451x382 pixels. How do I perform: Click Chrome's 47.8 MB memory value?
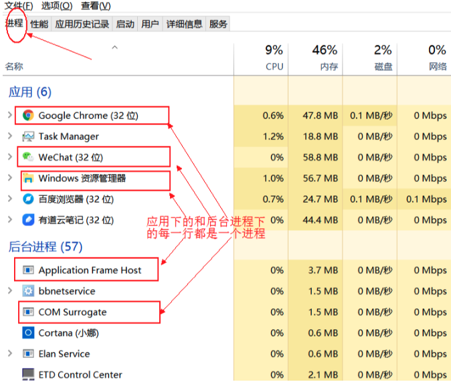point(320,115)
